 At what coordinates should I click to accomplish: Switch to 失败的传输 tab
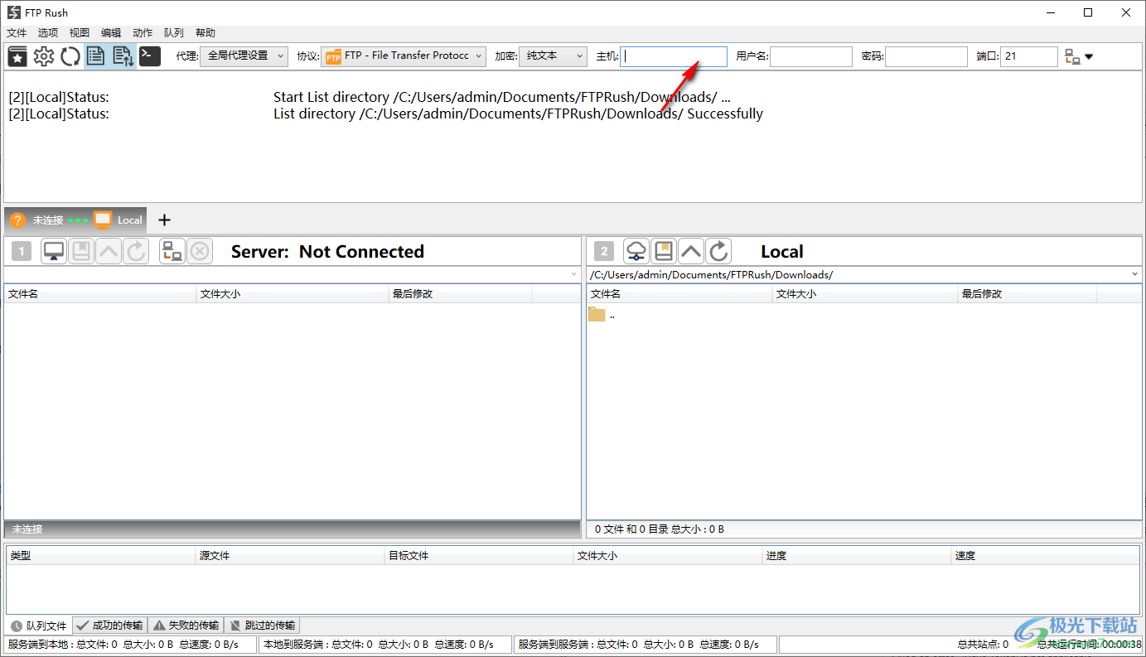[x=186, y=626]
